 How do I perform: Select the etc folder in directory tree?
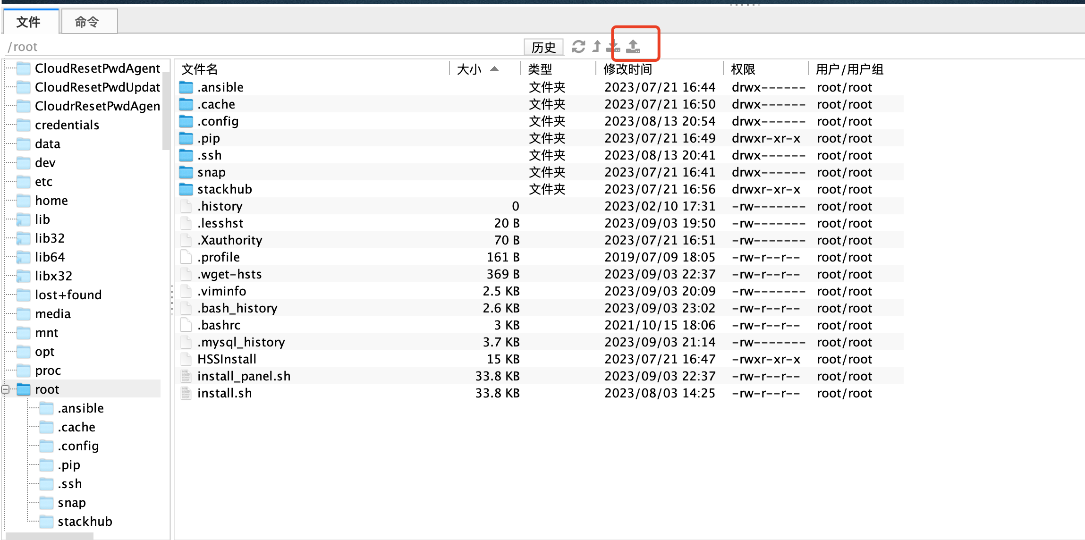tap(43, 182)
